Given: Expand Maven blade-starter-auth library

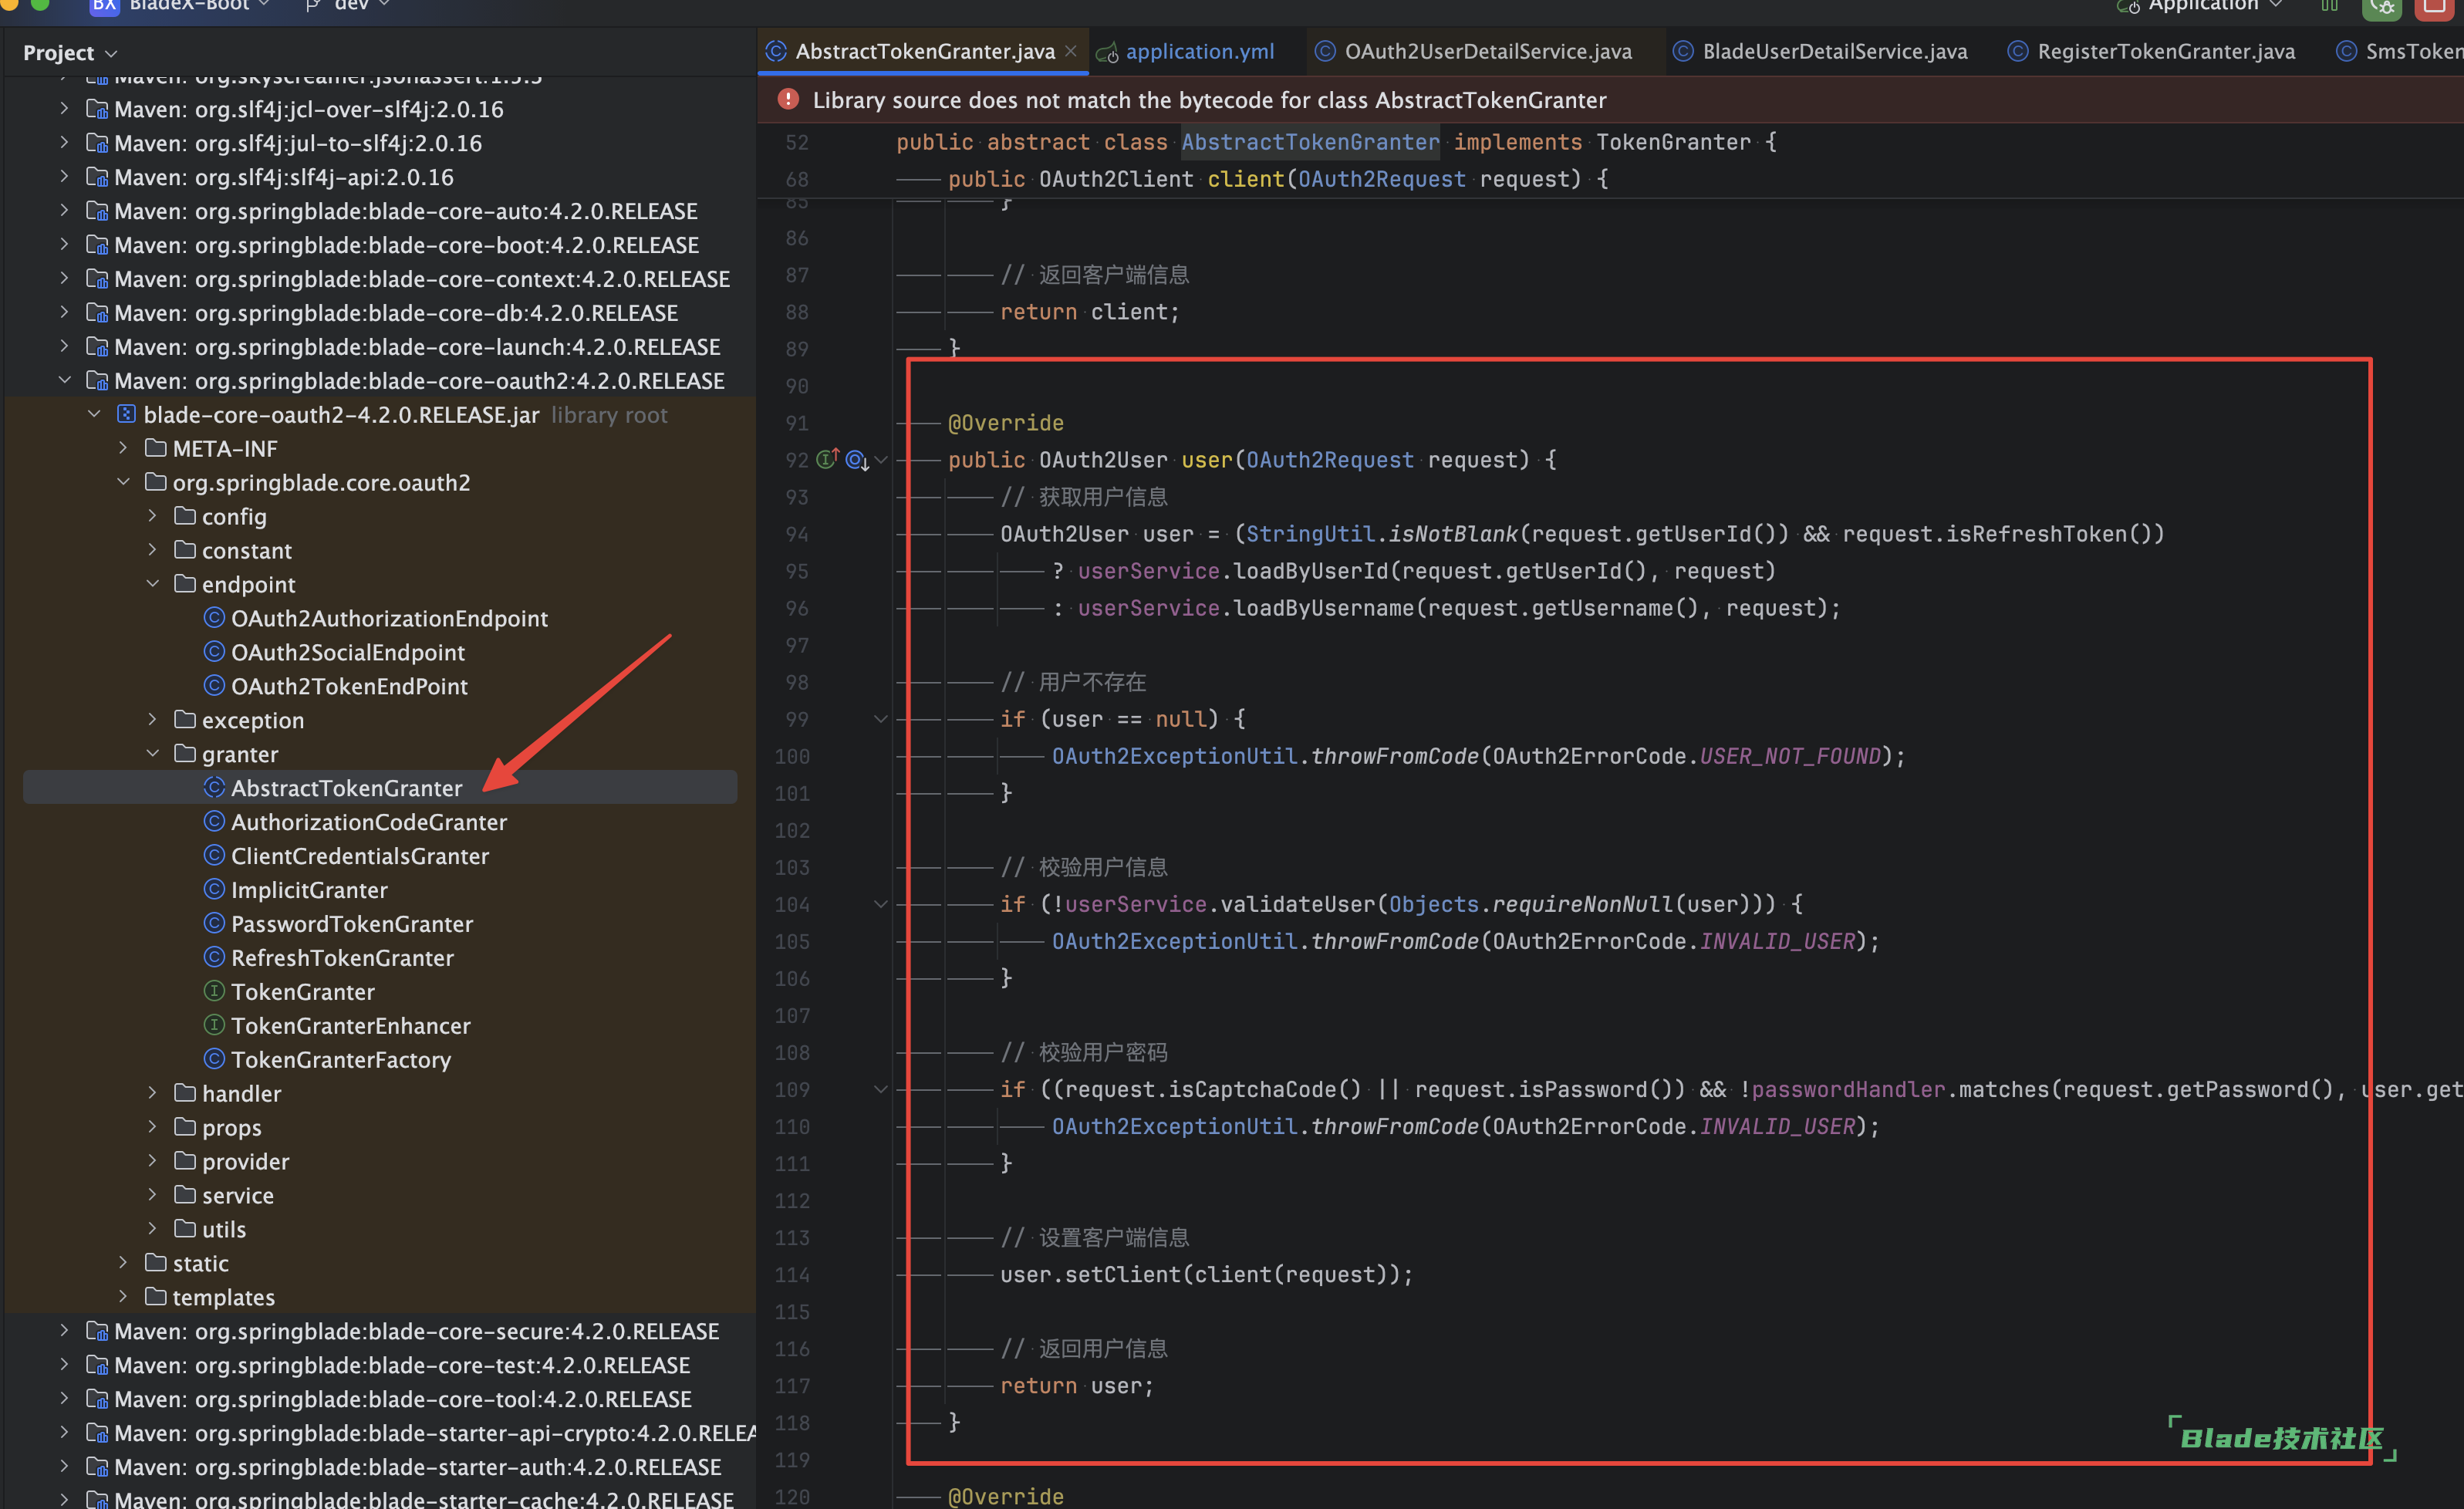Looking at the screenshot, I should 65,1467.
